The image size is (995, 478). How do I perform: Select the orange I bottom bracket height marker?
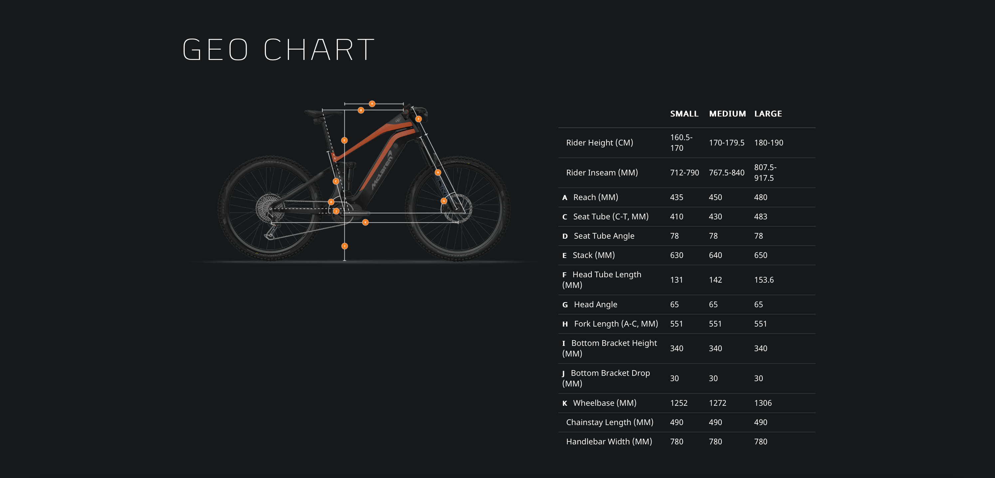[x=344, y=246]
